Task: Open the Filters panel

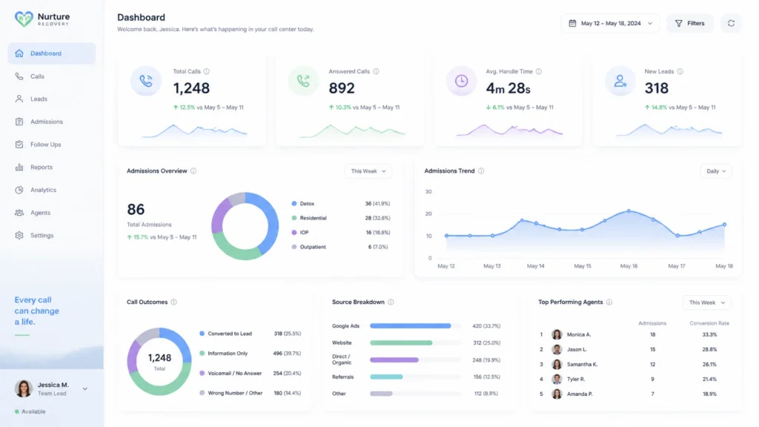Action: [x=690, y=23]
